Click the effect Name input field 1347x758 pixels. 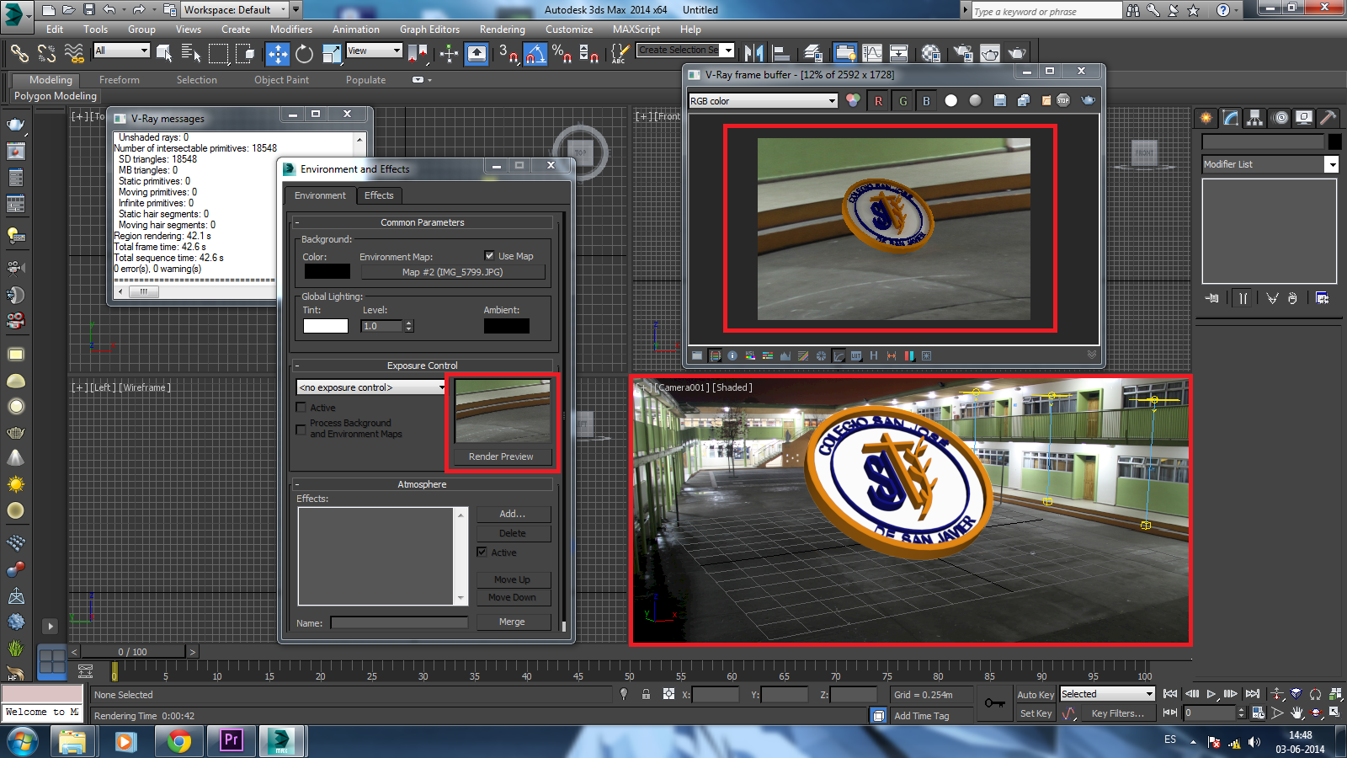pos(399,622)
